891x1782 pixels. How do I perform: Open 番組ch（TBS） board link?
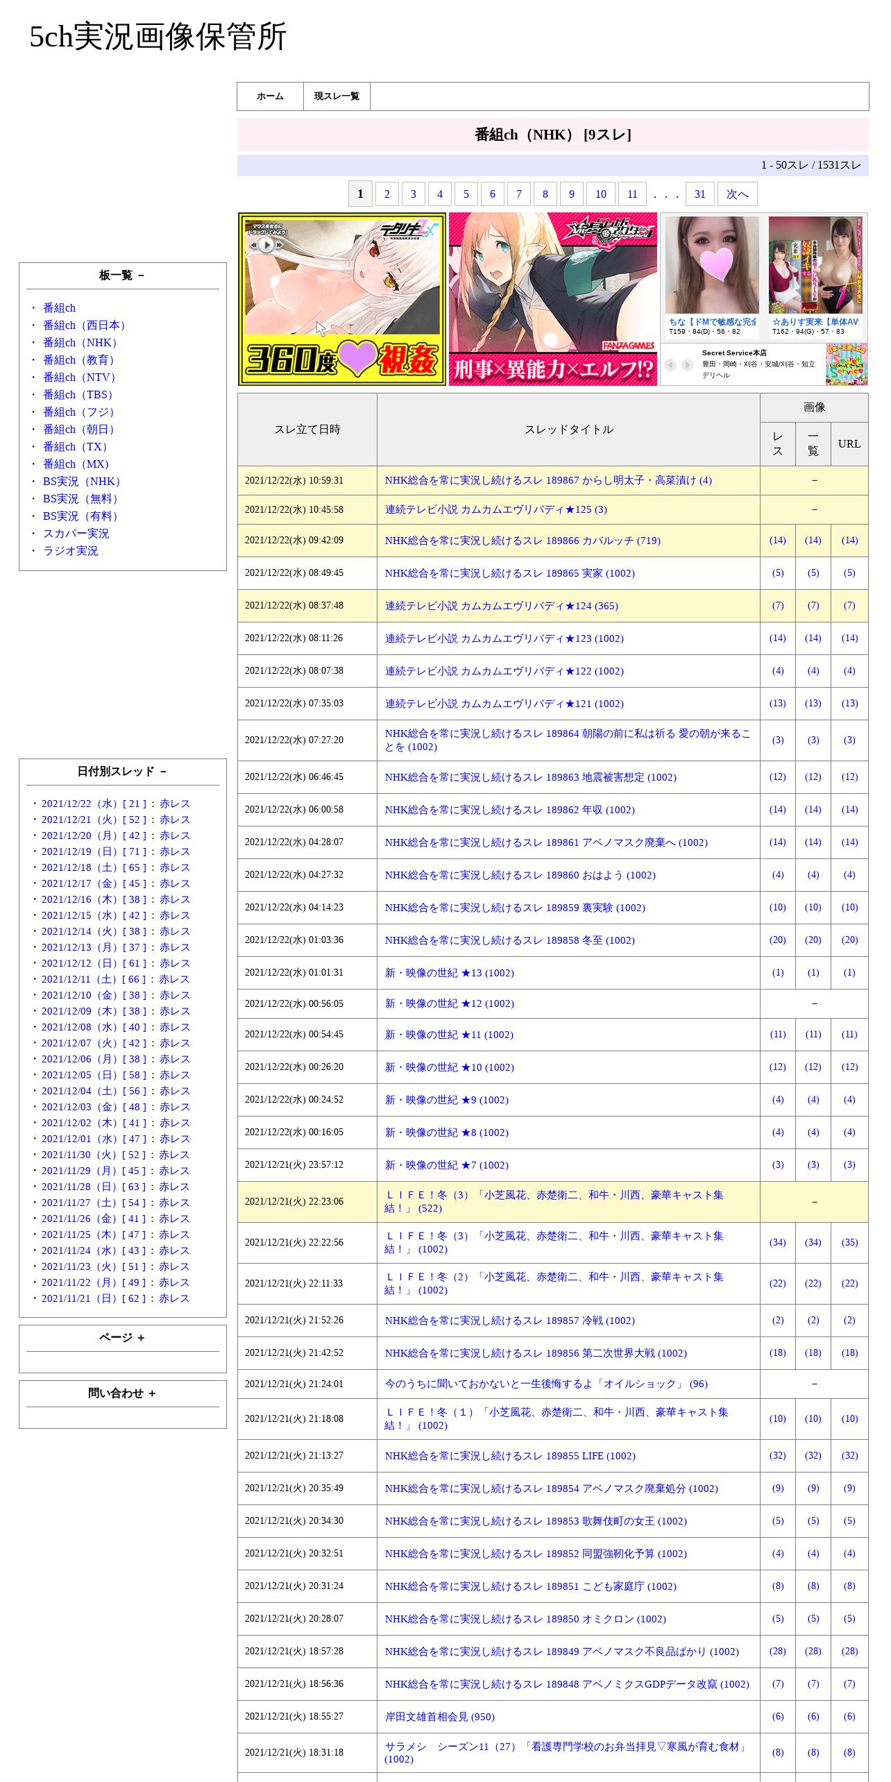pos(80,395)
